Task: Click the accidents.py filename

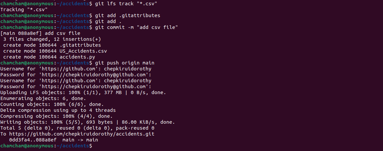Action: click(77, 57)
